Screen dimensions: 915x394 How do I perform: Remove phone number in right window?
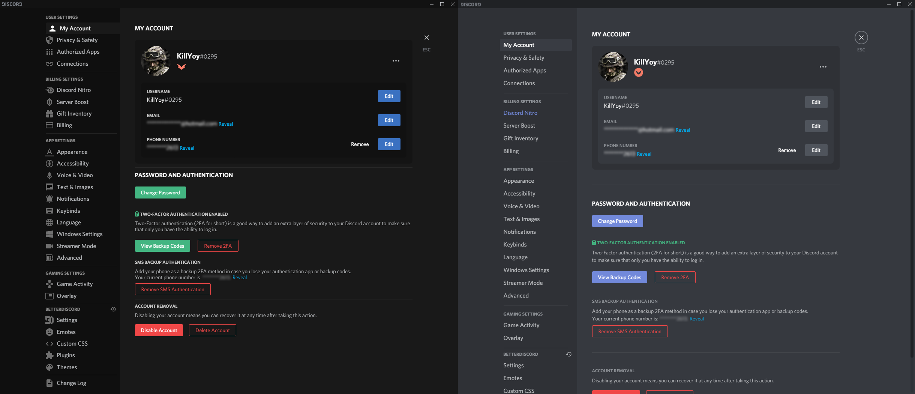(x=787, y=150)
